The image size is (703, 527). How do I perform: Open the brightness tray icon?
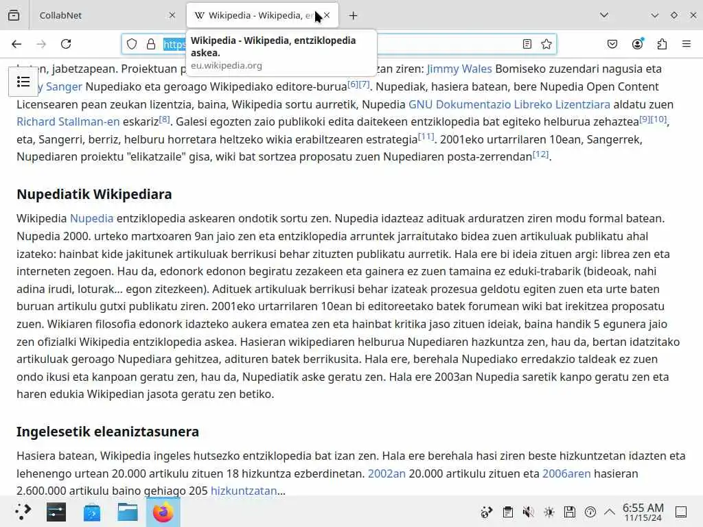click(x=549, y=512)
